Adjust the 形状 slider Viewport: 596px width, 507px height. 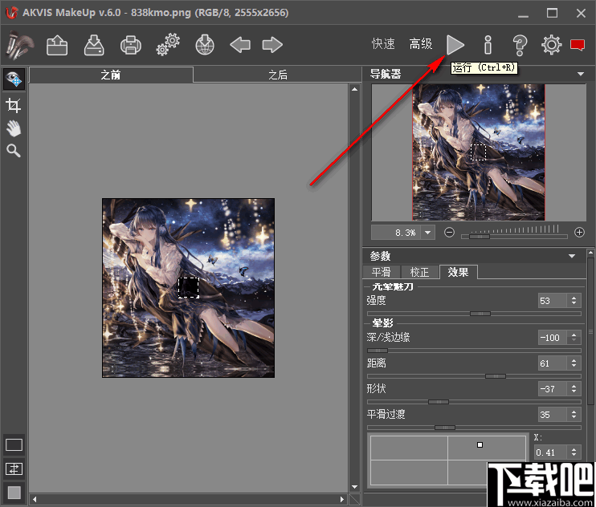pyautogui.click(x=439, y=401)
